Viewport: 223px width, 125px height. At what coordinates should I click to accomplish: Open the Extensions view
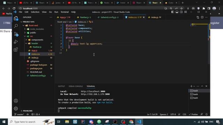16,49
